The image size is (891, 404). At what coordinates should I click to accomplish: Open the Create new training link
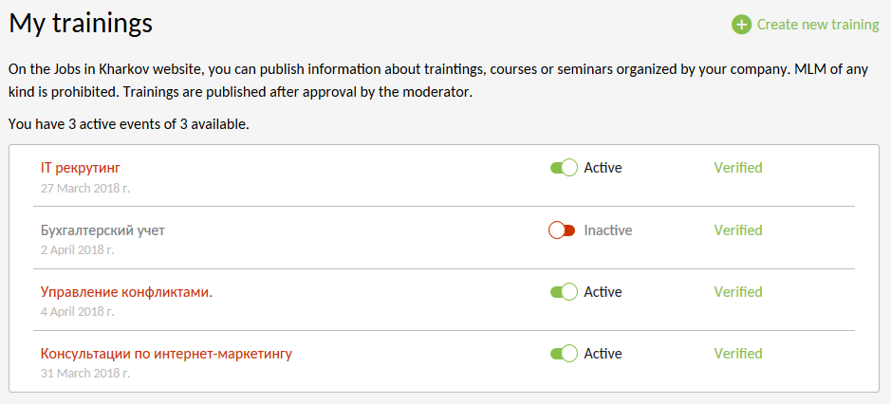[817, 25]
